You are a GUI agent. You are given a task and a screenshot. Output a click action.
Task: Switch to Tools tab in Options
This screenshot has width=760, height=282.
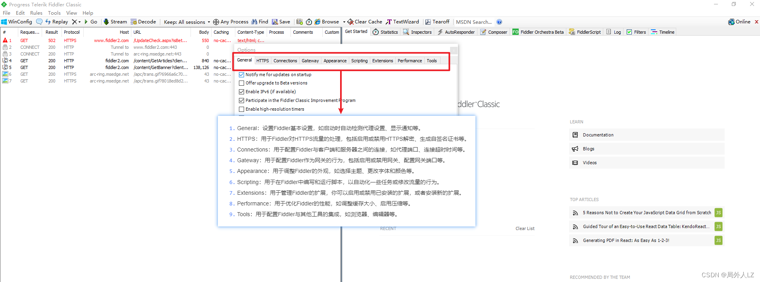click(x=432, y=61)
